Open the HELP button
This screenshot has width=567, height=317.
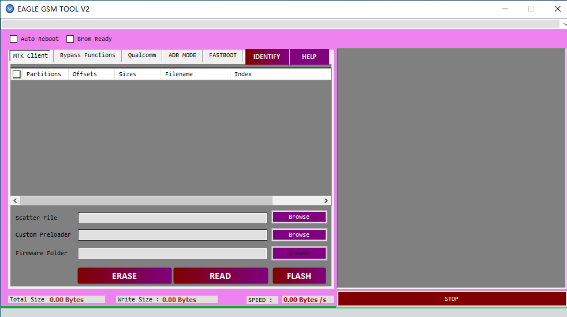click(x=309, y=57)
